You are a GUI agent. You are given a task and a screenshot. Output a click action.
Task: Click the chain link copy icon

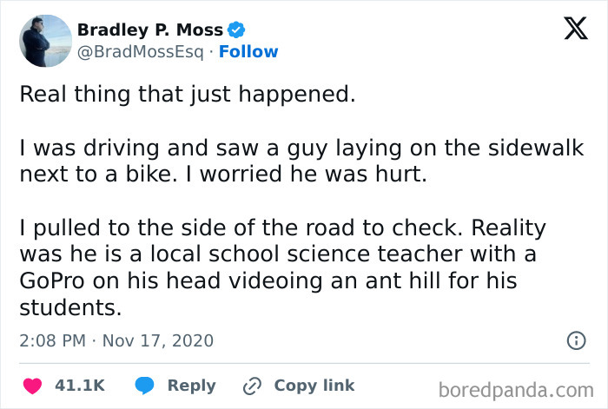click(253, 385)
